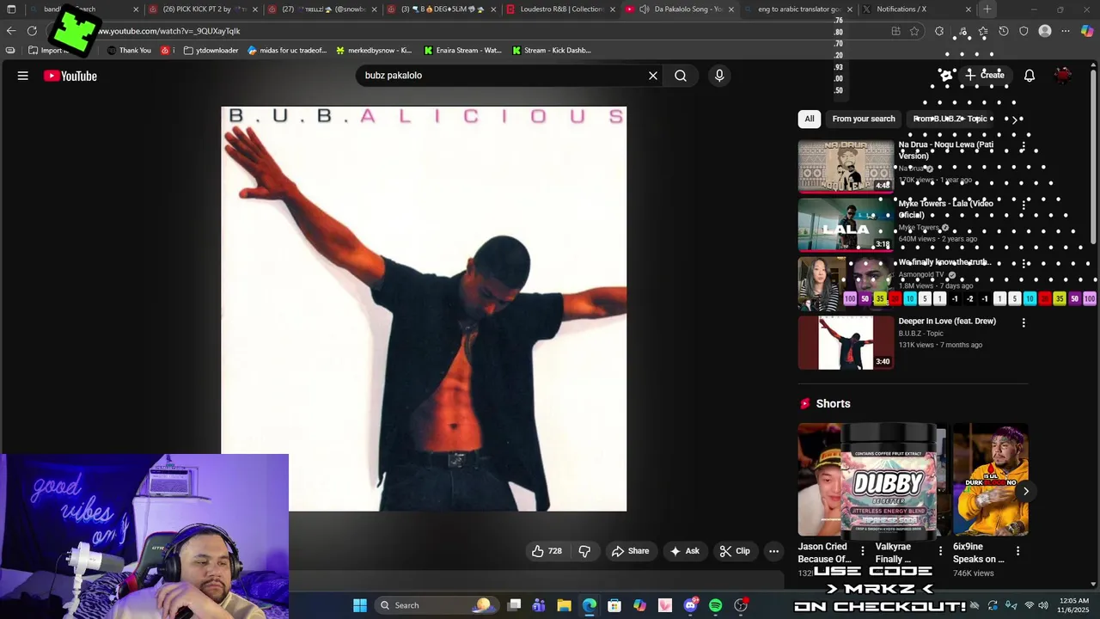Open Deeper In Love video thumbnail

[846, 342]
